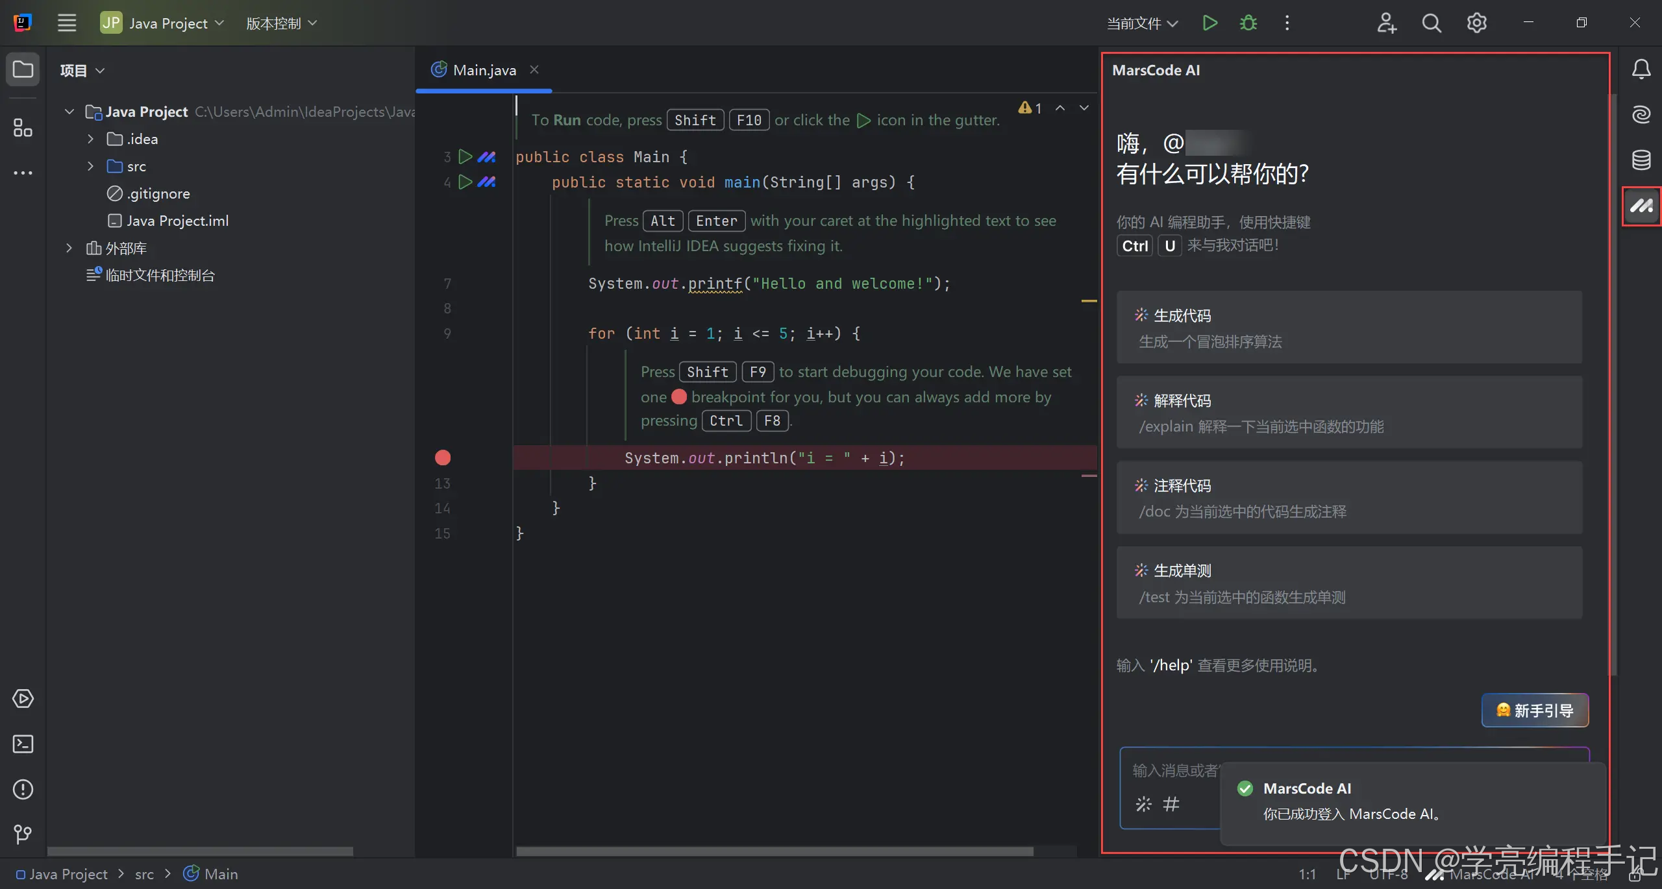The height and width of the screenshot is (889, 1662).
Task: Open the main hamburger menu
Action: (x=66, y=23)
